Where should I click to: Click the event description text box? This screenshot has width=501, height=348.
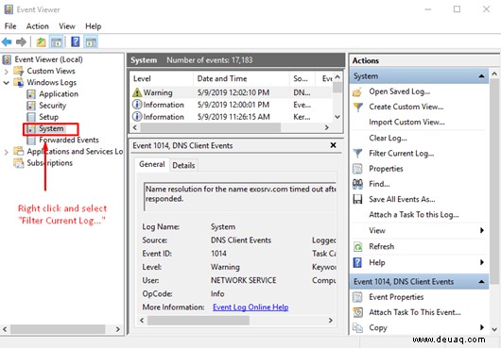[x=240, y=196]
